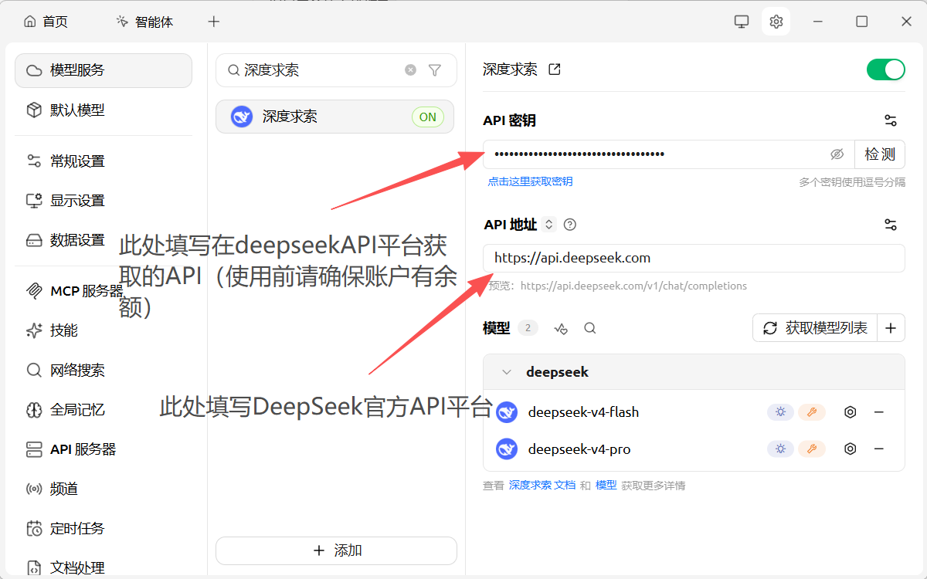927x579 pixels.
Task: Click the tool tag of deepseek-v4-flash
Action: [812, 412]
